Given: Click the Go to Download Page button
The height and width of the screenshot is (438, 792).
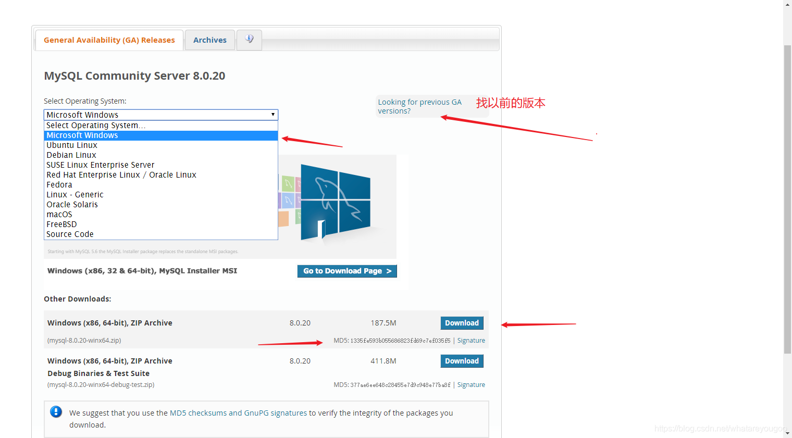Looking at the screenshot, I should click(x=347, y=271).
